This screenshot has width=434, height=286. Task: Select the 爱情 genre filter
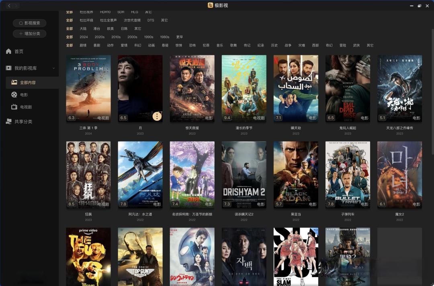(x=124, y=45)
